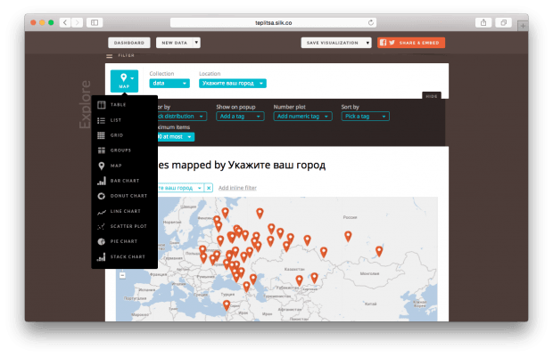Choose the Stack Chart icon

(x=102, y=256)
